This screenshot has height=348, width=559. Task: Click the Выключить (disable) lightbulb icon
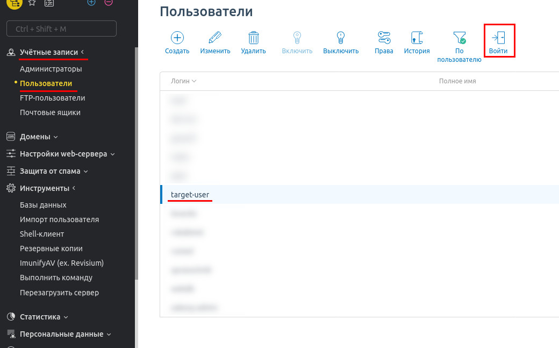point(340,38)
